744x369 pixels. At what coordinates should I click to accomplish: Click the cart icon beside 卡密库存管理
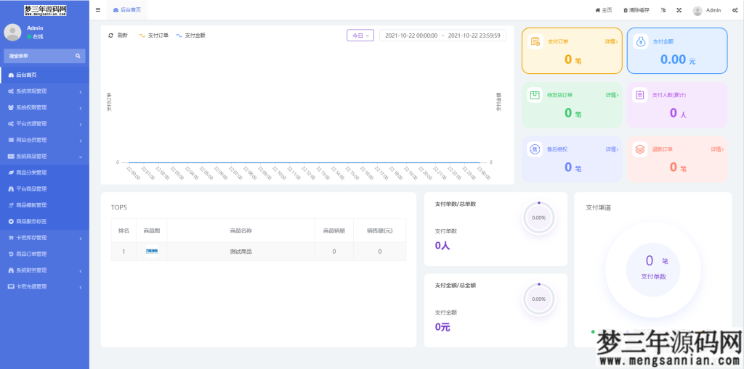[x=11, y=238]
